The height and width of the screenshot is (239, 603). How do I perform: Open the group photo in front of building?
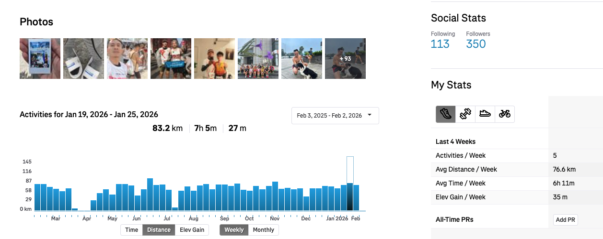point(258,59)
